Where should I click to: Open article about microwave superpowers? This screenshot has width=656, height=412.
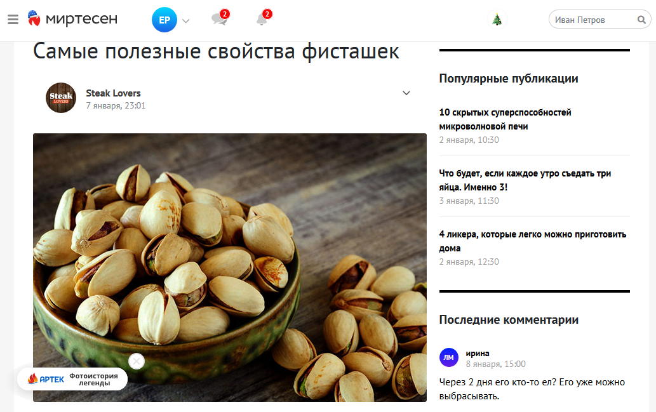pyautogui.click(x=505, y=119)
